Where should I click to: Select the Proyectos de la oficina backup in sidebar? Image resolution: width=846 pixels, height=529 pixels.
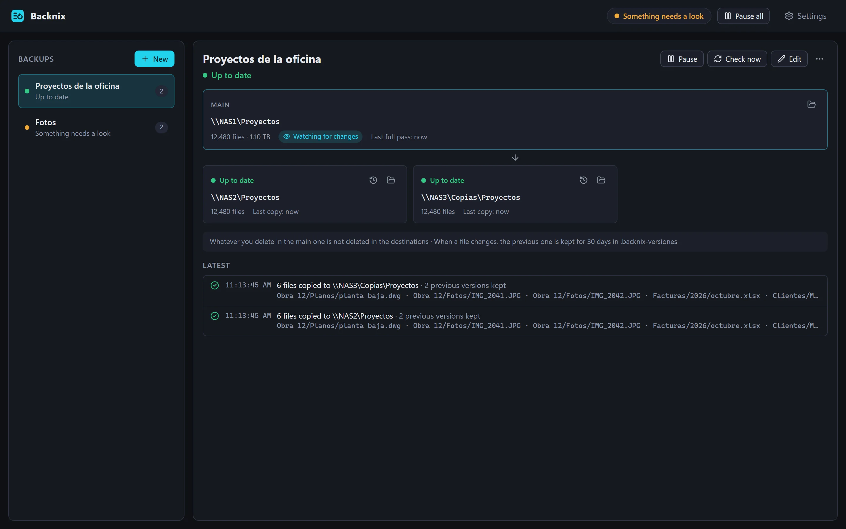tap(96, 91)
